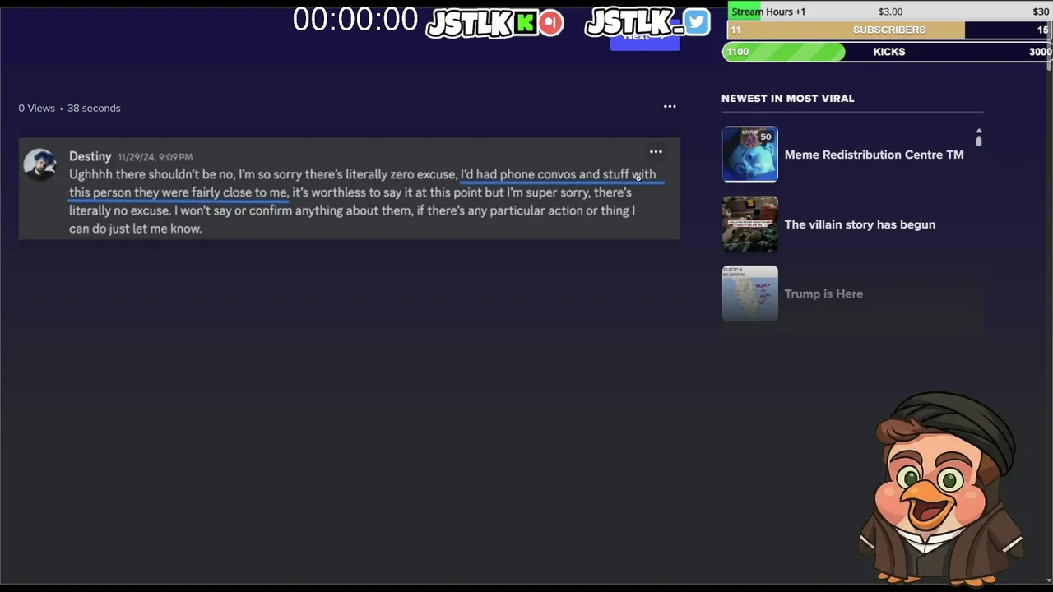Click the Newest in Most Viral heading

788,98
